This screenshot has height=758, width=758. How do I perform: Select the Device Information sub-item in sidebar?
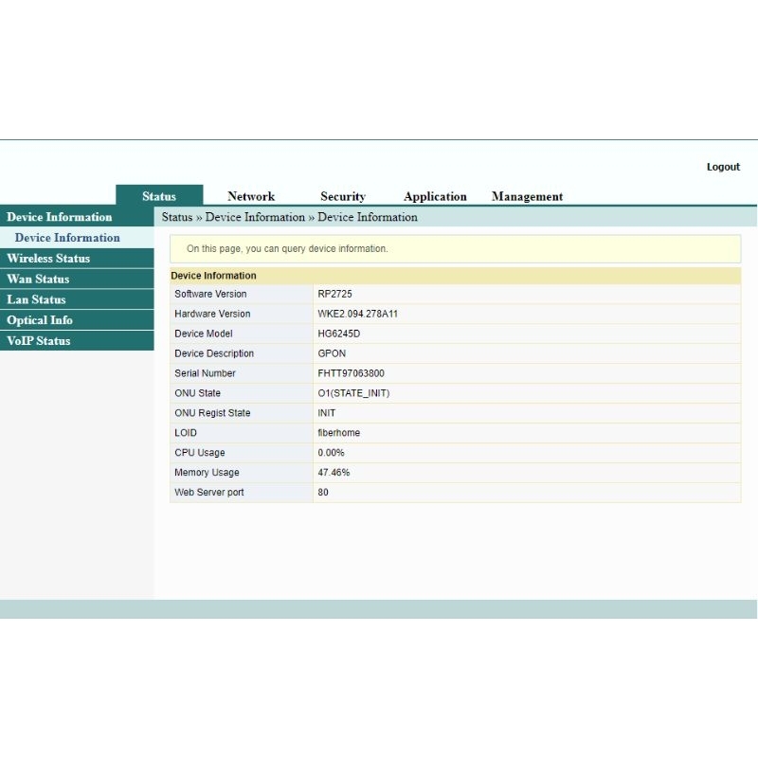[x=67, y=238]
